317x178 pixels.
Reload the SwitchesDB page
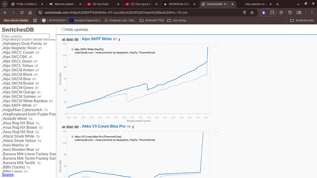click(x=22, y=12)
